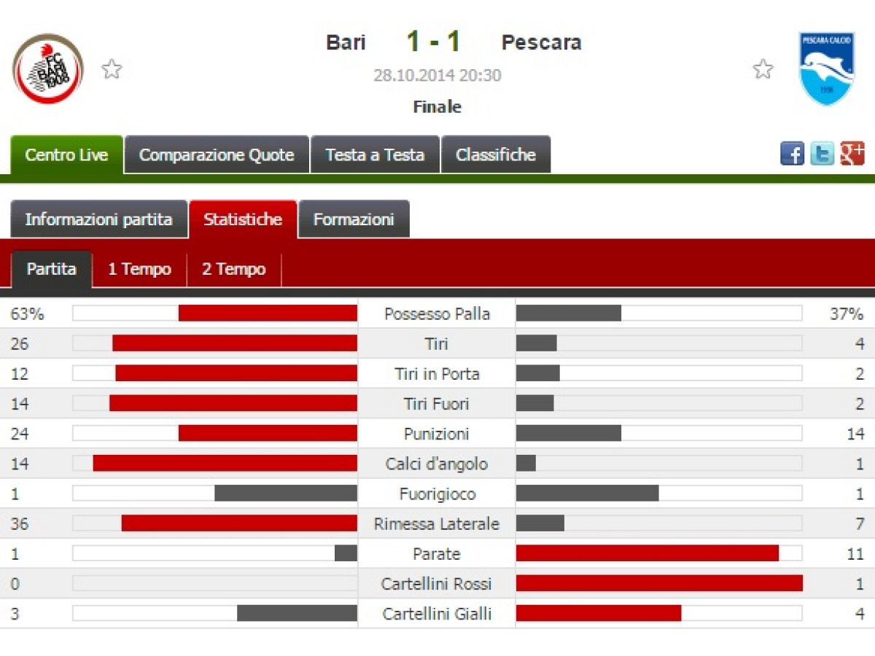Show Informazioni partita tab
875x656 pixels.
(x=98, y=219)
